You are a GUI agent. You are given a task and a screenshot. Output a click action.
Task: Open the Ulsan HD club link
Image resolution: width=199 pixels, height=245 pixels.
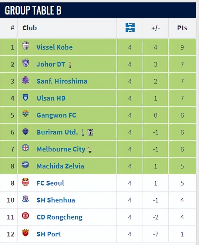51,98
